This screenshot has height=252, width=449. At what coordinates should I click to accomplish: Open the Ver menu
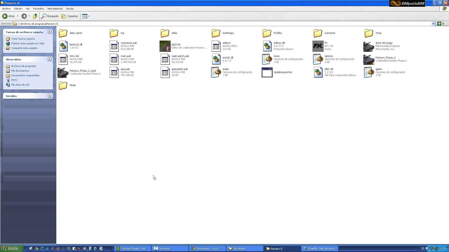28,9
